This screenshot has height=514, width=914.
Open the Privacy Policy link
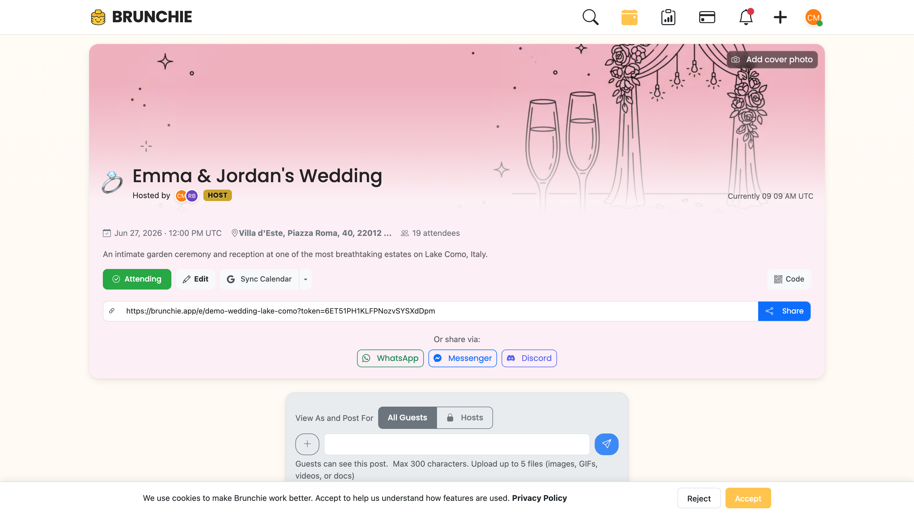tap(539, 498)
